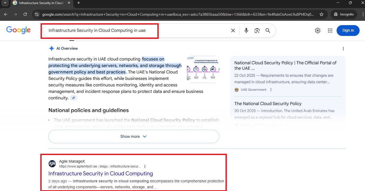Reload the page using refresh icon
Screen dimensions: 365x191
click(25, 14)
